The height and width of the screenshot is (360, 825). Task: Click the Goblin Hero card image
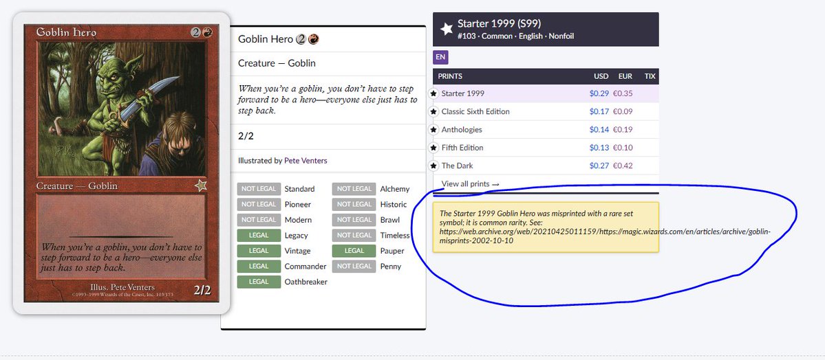coord(122,164)
